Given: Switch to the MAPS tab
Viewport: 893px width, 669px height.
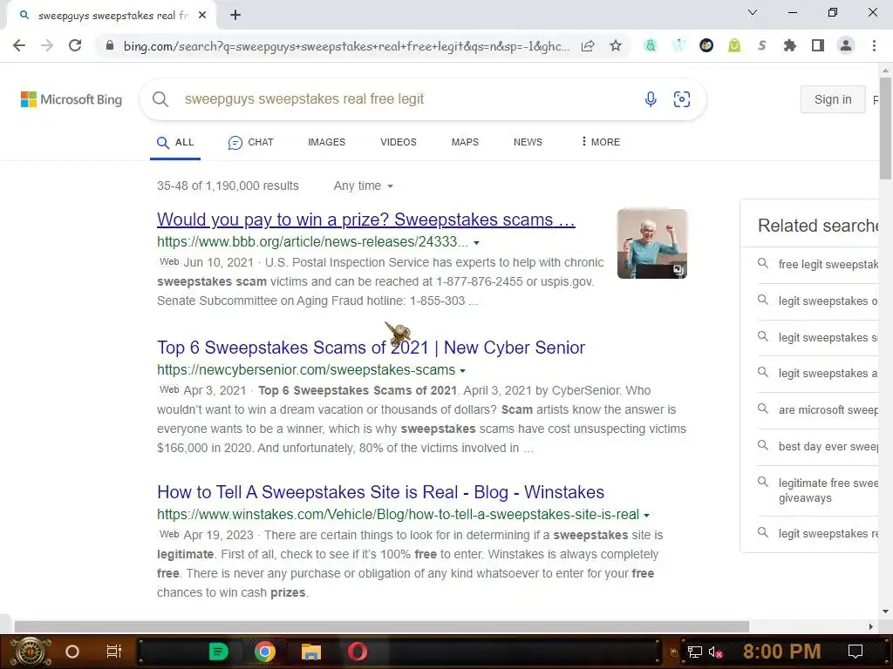Looking at the screenshot, I should pyautogui.click(x=465, y=142).
